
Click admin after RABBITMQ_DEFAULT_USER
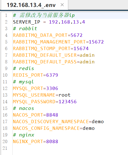87,55
